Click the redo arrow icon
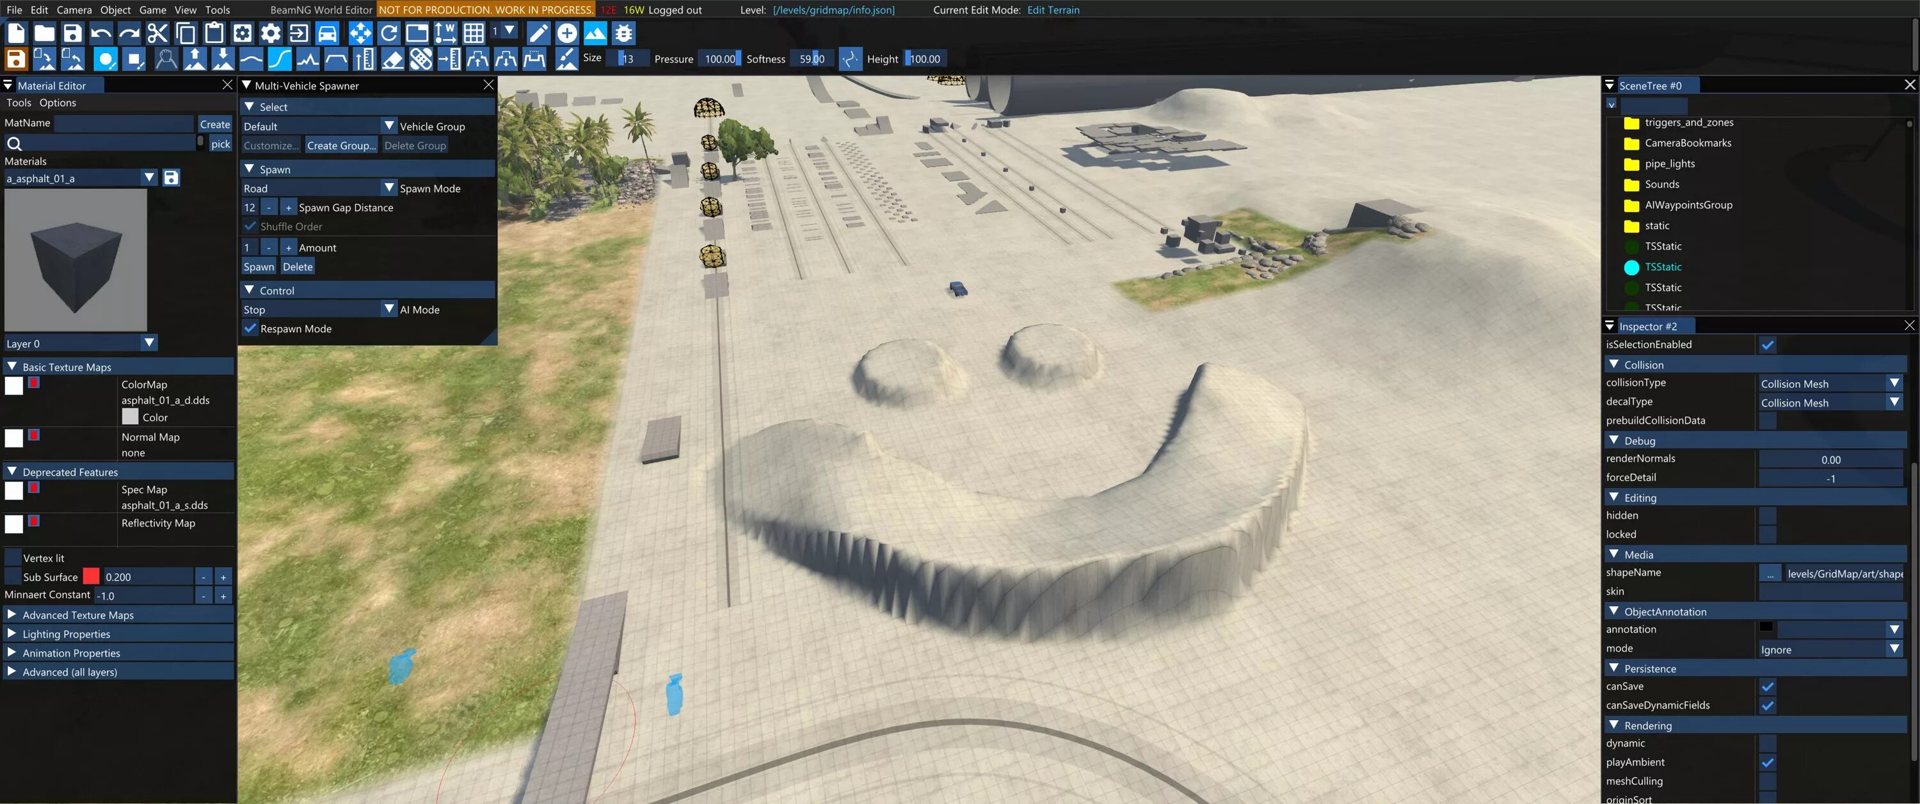The image size is (1920, 804). pyautogui.click(x=129, y=33)
